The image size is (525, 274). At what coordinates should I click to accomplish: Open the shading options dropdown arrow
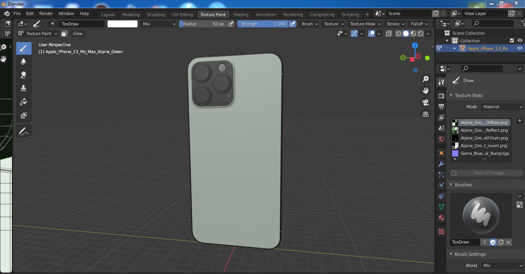click(428, 34)
